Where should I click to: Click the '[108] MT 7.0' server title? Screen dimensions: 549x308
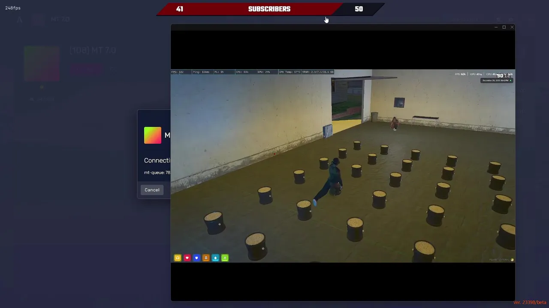coord(93,50)
